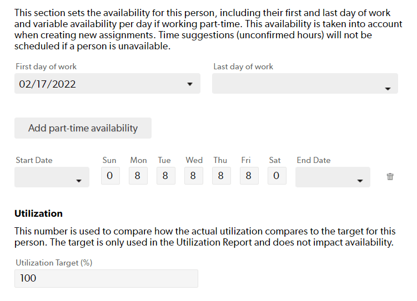Select the Sunday hours field

point(110,176)
